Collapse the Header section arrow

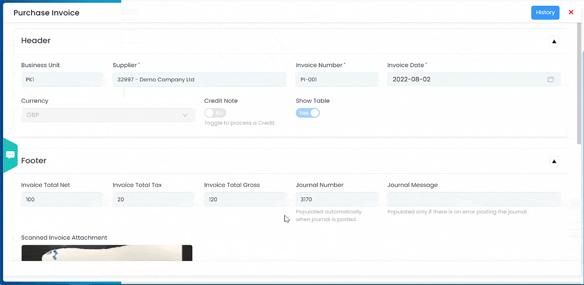pos(554,41)
